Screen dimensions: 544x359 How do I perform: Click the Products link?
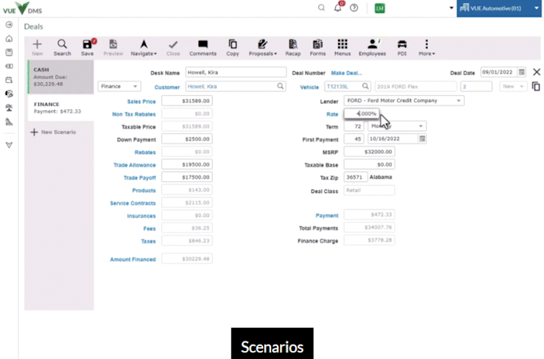144,190
